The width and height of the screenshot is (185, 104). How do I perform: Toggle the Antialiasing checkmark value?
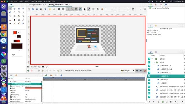pos(26,95)
